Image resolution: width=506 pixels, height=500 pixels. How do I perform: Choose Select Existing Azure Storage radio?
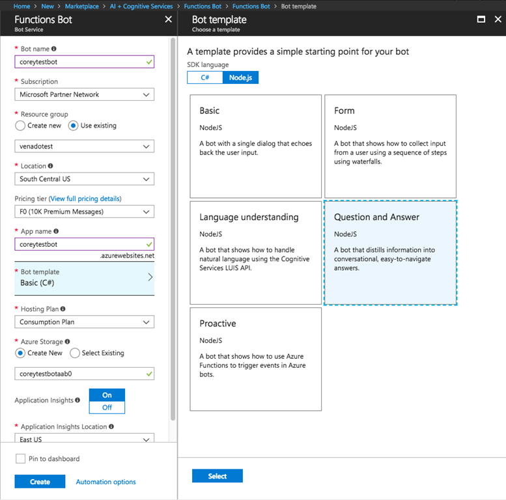click(74, 353)
